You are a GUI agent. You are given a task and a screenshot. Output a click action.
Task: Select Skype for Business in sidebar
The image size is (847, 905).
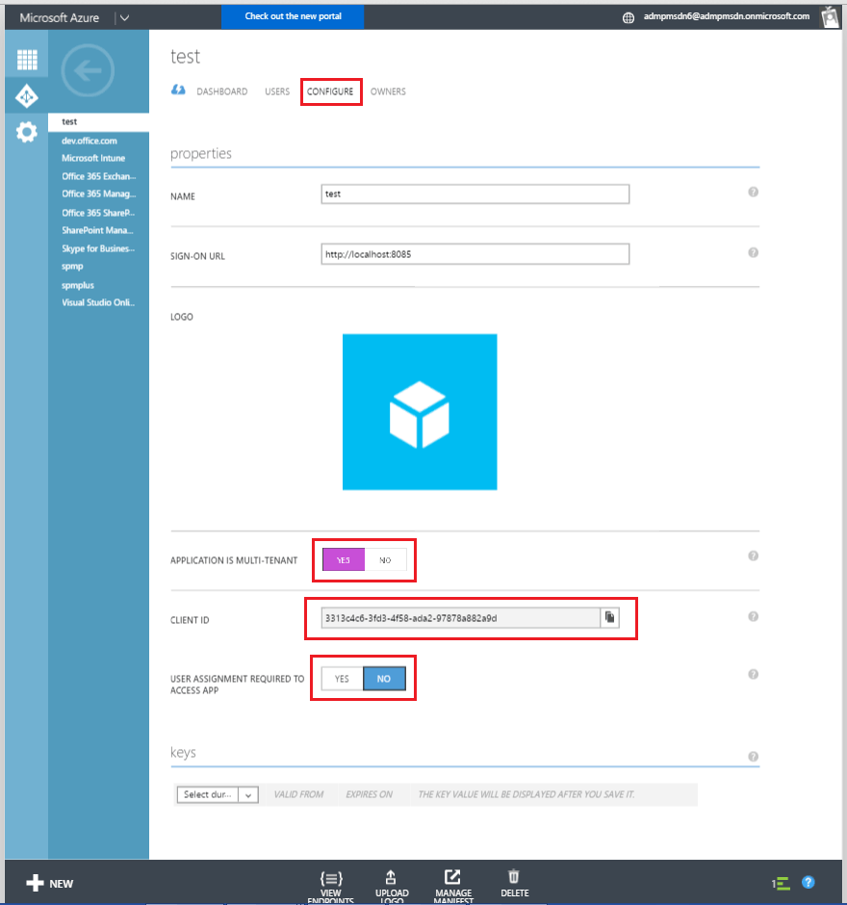point(99,248)
